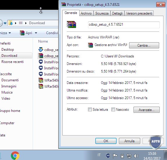This screenshot has width=167, height=160.
Task: Click the Ultima modifica date value
Action: [124, 90]
